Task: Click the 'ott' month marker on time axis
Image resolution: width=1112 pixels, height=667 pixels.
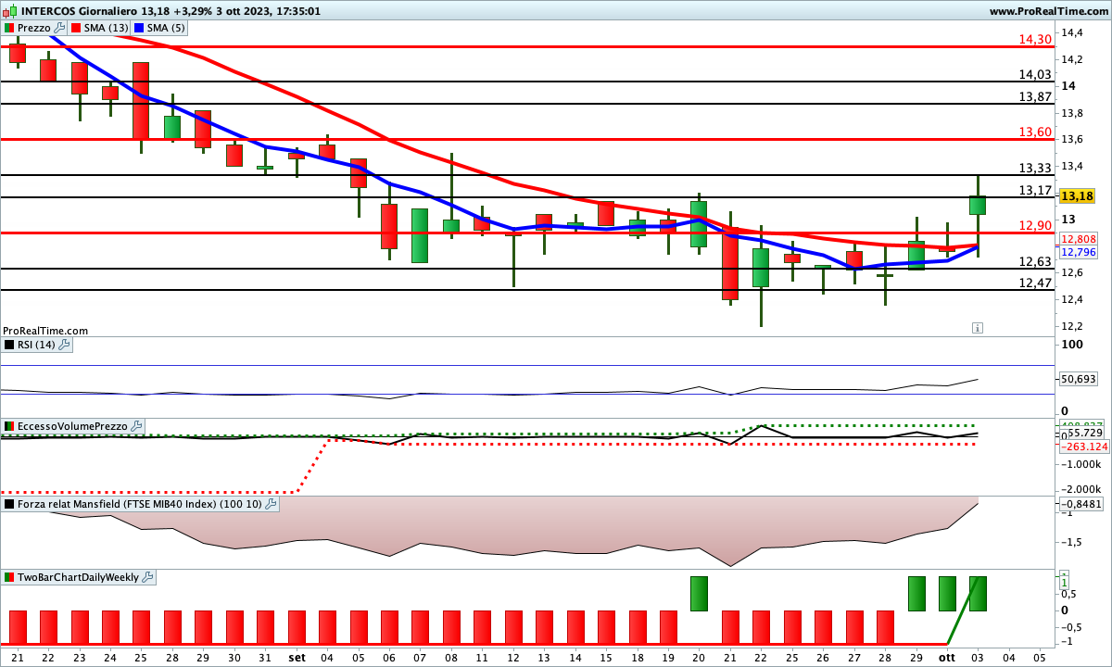Action: coord(946,656)
